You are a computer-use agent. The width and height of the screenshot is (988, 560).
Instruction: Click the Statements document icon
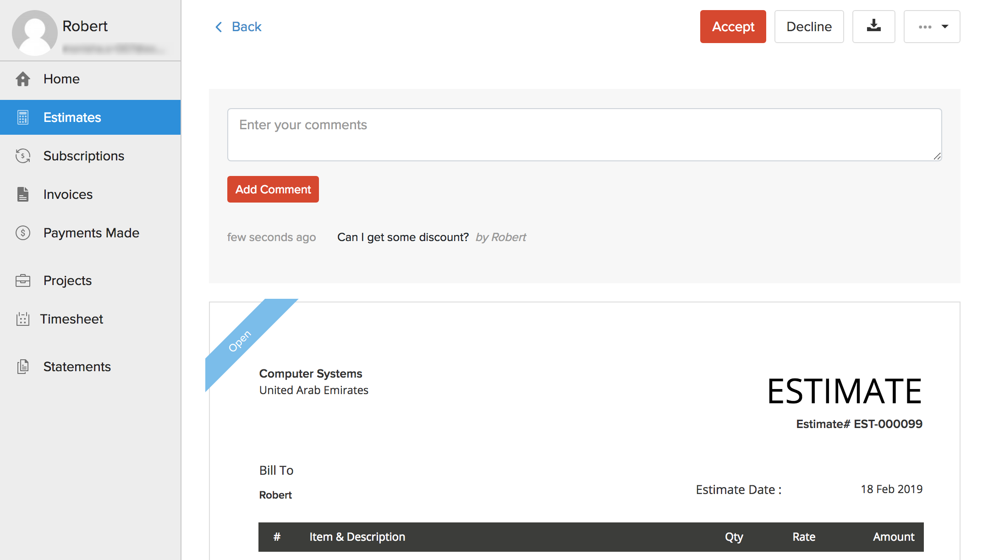[x=23, y=367]
